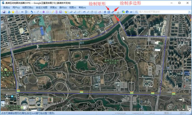Open the 视图(V) menu
This screenshot has height=115, width=192.
[72, 8]
